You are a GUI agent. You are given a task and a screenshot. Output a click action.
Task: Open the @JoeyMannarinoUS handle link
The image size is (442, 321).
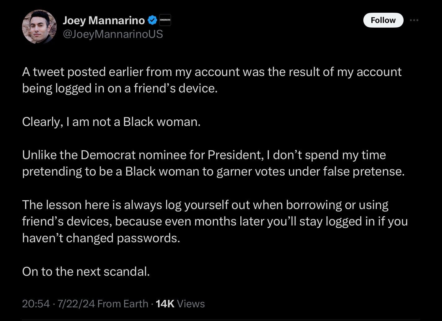[113, 34]
